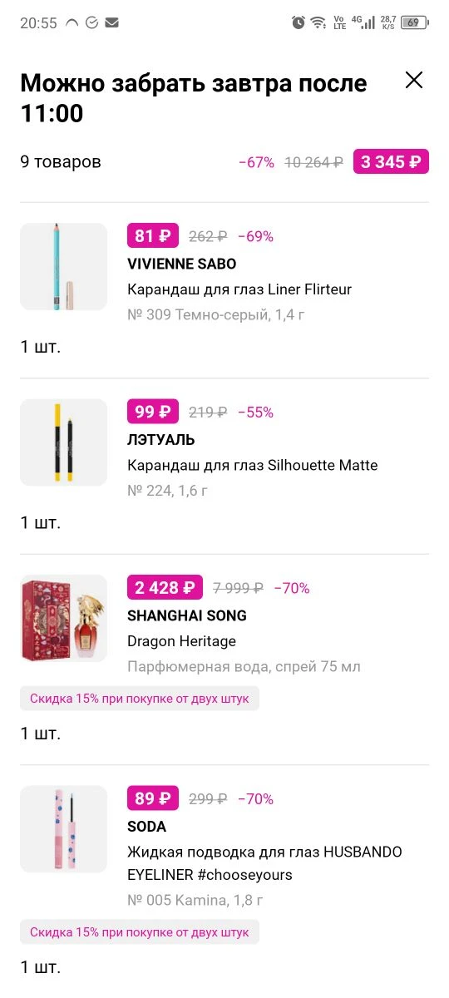Open the Лэтуаль eye pencil thumbnail
The height and width of the screenshot is (998, 449).
pyautogui.click(x=63, y=442)
